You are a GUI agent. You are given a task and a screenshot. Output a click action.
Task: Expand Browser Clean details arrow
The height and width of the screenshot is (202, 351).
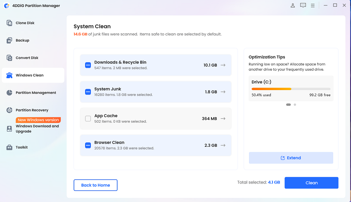223,145
